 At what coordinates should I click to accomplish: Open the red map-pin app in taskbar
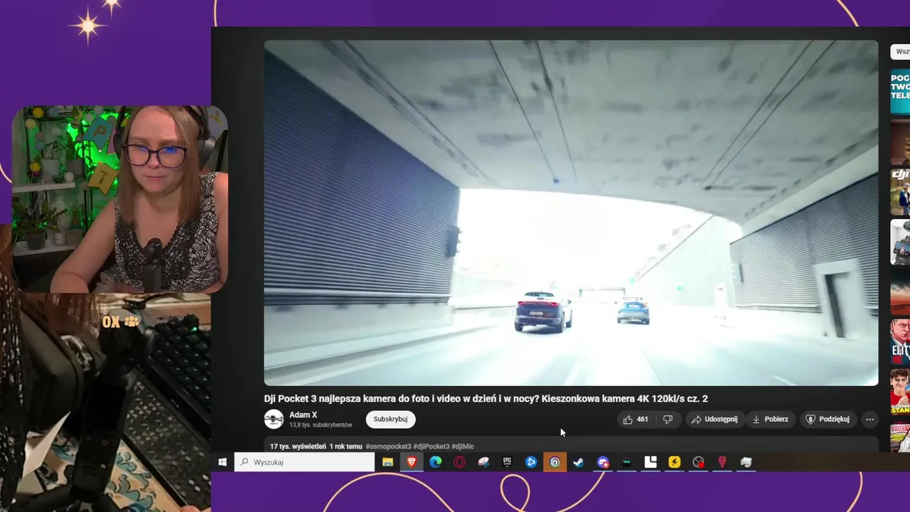[722, 462]
